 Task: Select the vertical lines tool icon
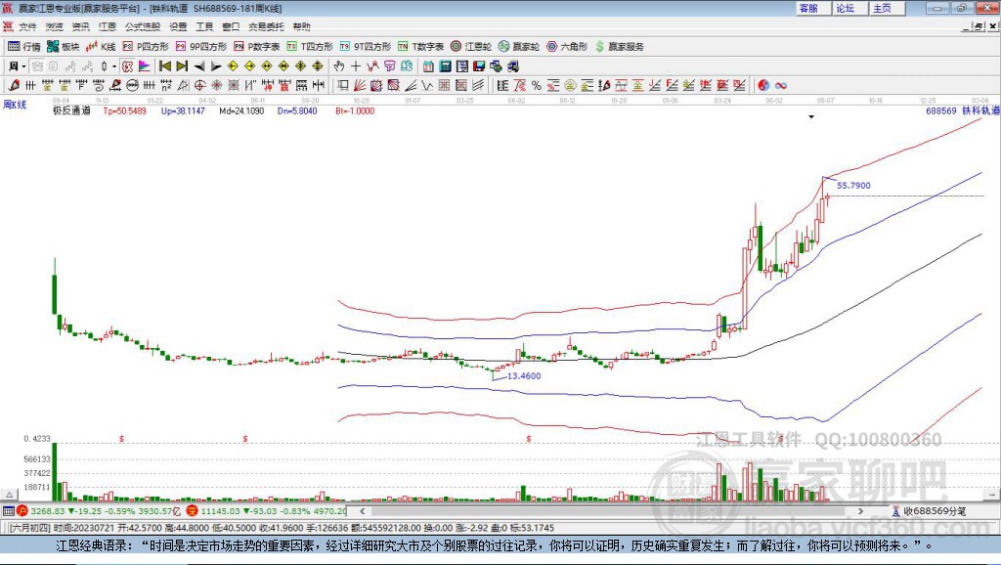[30, 86]
